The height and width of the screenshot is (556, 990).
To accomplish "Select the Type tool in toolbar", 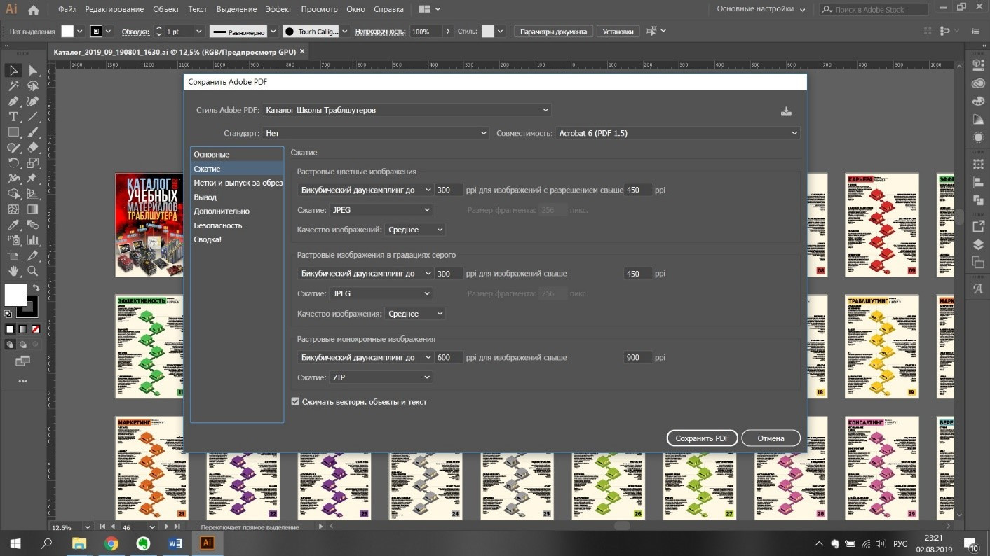I will [13, 116].
